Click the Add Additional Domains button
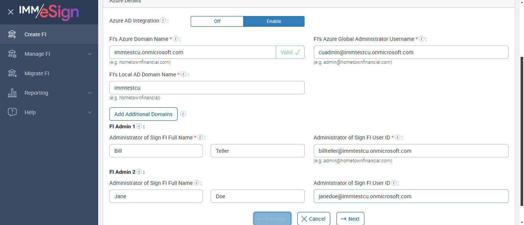The width and height of the screenshot is (524, 225). pos(143,114)
